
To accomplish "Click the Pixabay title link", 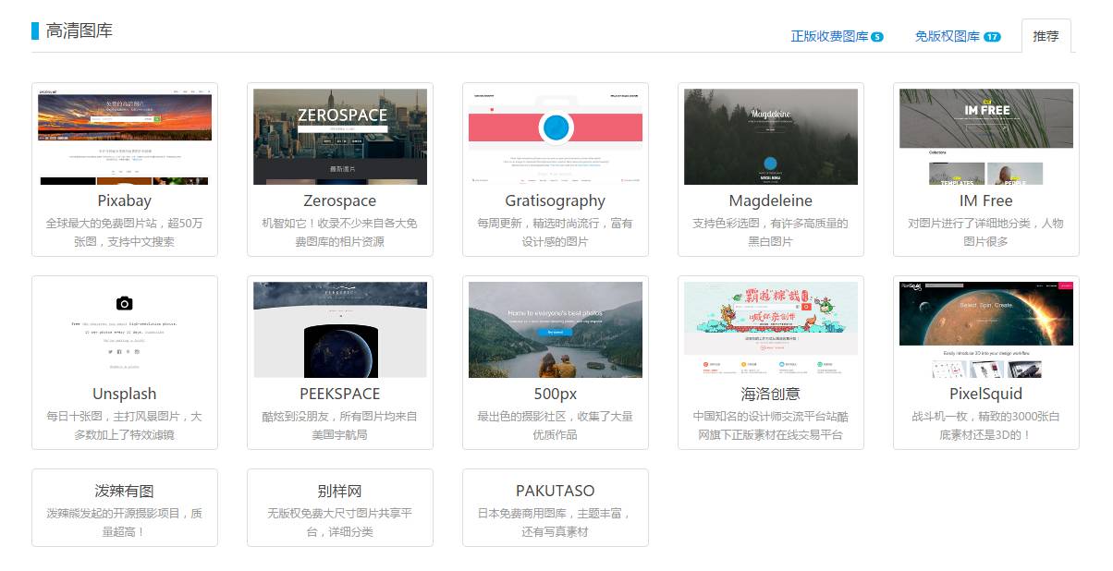I will tap(125, 200).
